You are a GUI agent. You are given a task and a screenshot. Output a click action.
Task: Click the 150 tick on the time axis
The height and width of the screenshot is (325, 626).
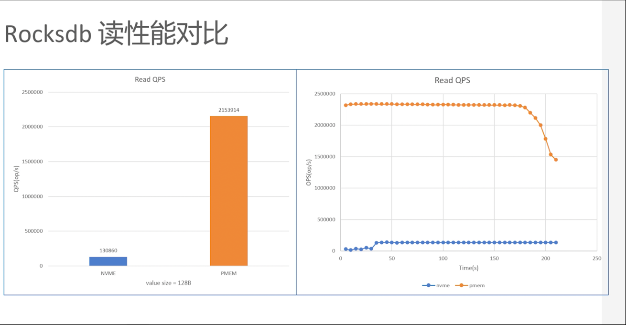click(494, 258)
